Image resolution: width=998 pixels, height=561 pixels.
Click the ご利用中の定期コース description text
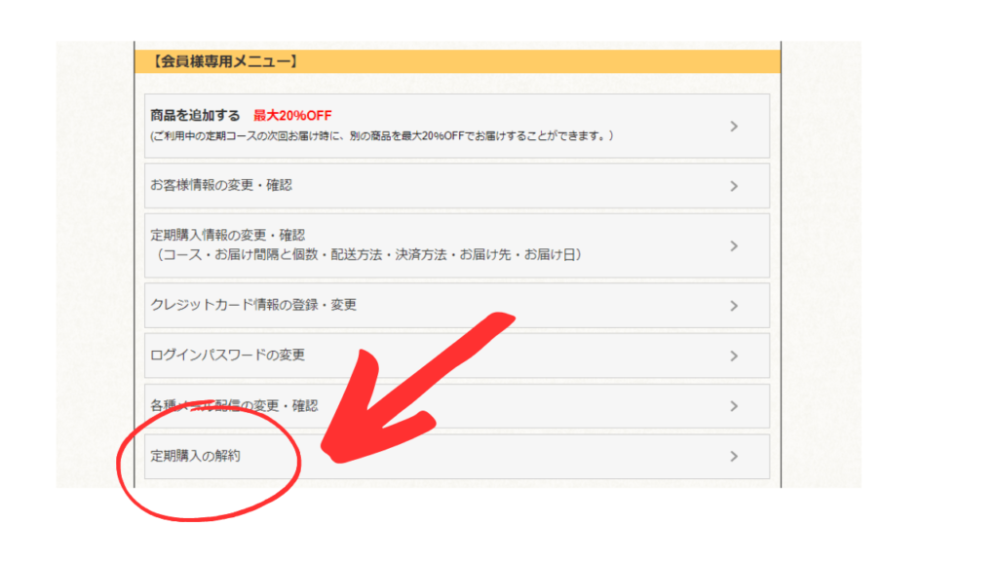tap(382, 136)
